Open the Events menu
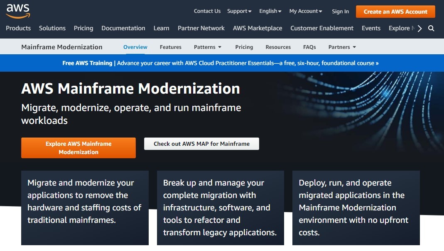The image size is (444, 251). pyautogui.click(x=371, y=28)
